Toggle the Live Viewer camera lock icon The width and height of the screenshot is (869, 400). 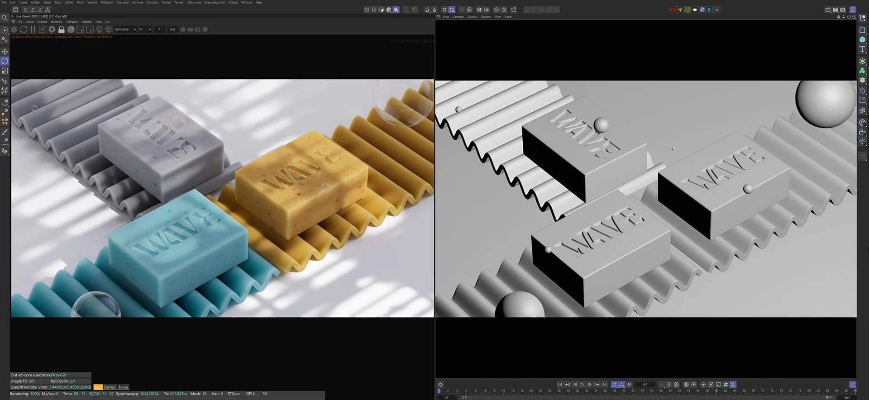pos(62,29)
